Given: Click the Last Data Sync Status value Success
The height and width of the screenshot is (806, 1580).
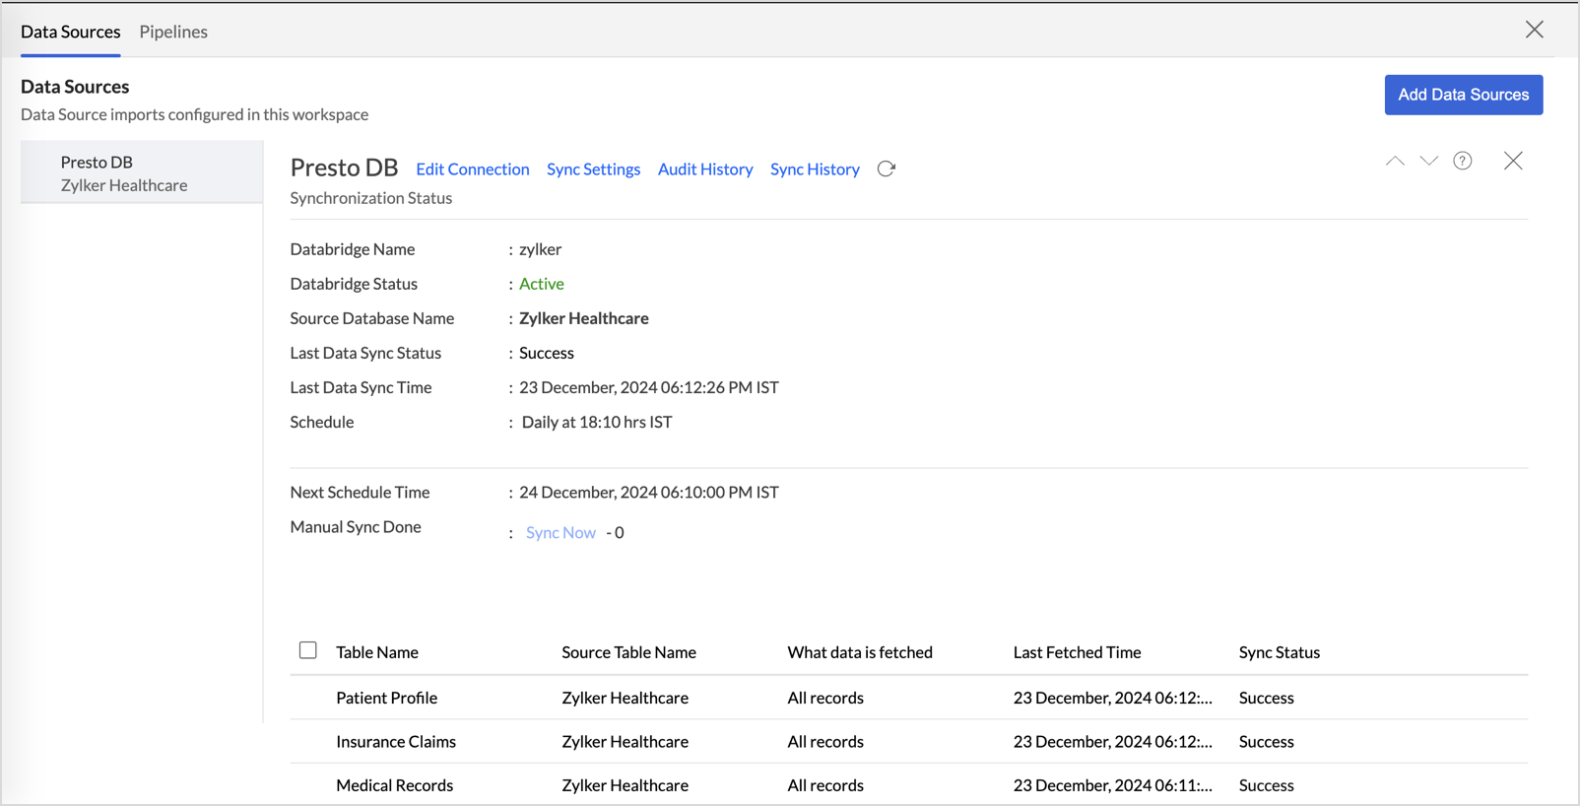Looking at the screenshot, I should [x=547, y=353].
